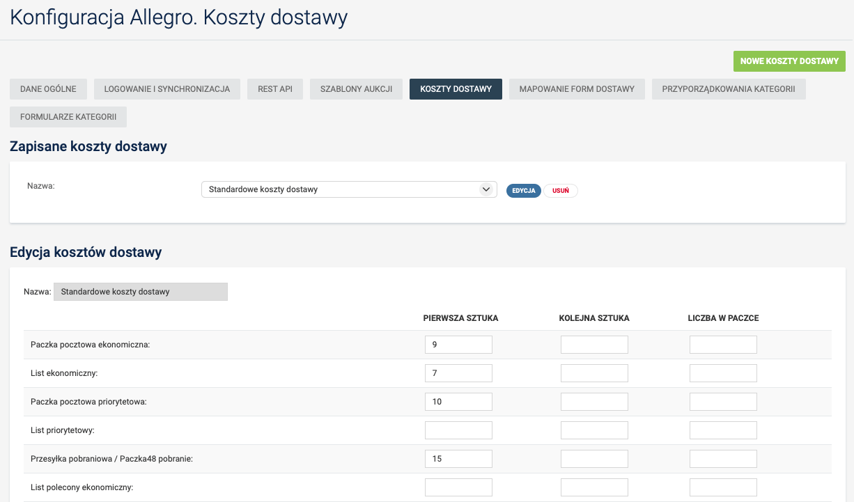Open MAPOWANIE FORM DOSTAWY tab
The image size is (854, 502).
(577, 89)
